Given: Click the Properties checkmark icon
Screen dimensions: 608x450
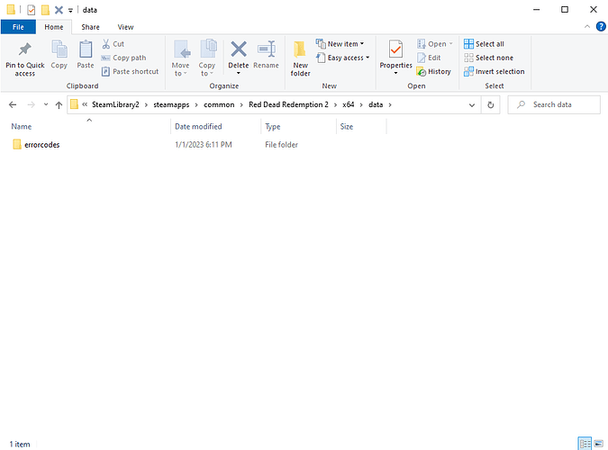Looking at the screenshot, I should [395, 49].
